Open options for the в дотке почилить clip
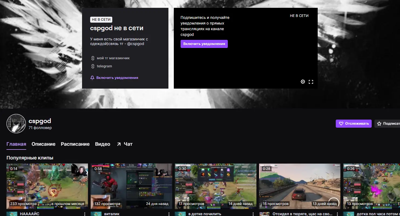Screen dimensions: 400x216 pyautogui.click(x=253, y=214)
